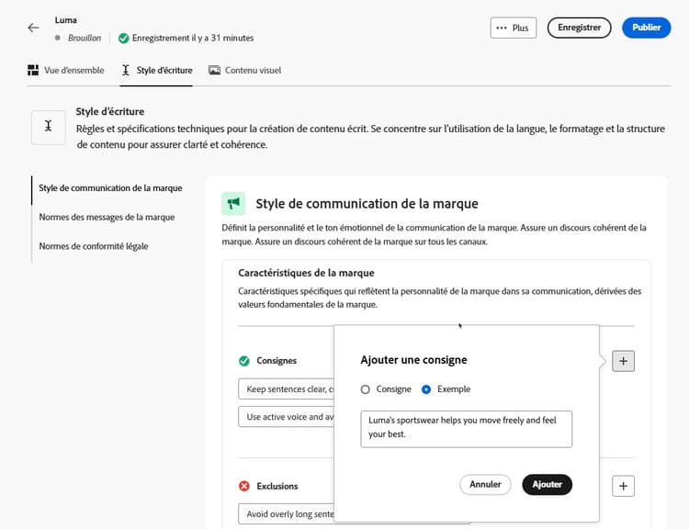Click the green Consignes checkmark icon
689x529 pixels.
click(244, 361)
